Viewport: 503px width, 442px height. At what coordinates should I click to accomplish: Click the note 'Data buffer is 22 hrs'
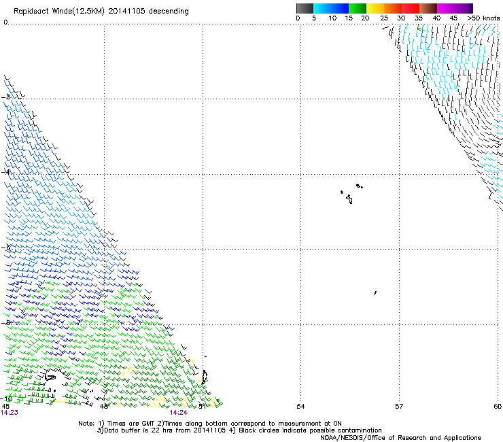click(x=139, y=430)
